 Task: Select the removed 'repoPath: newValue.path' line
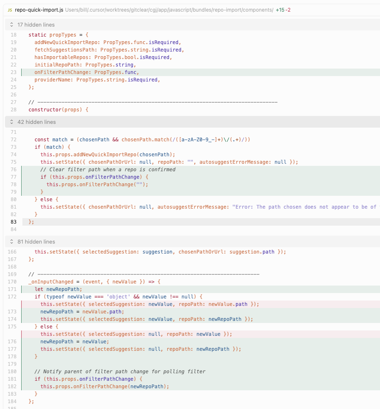pos(150,304)
